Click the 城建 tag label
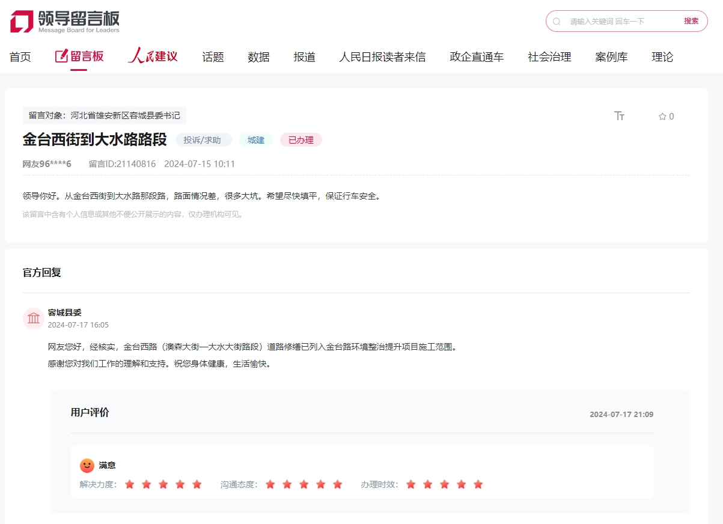Screen dimensions: 723x524 pyautogui.click(x=255, y=139)
